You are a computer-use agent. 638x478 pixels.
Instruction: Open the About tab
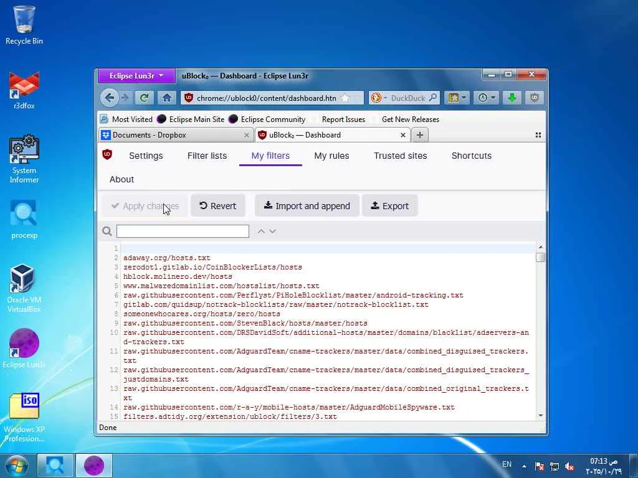[x=121, y=179]
